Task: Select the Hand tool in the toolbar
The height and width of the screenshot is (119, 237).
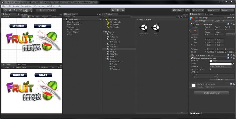Action: pos(5,10)
